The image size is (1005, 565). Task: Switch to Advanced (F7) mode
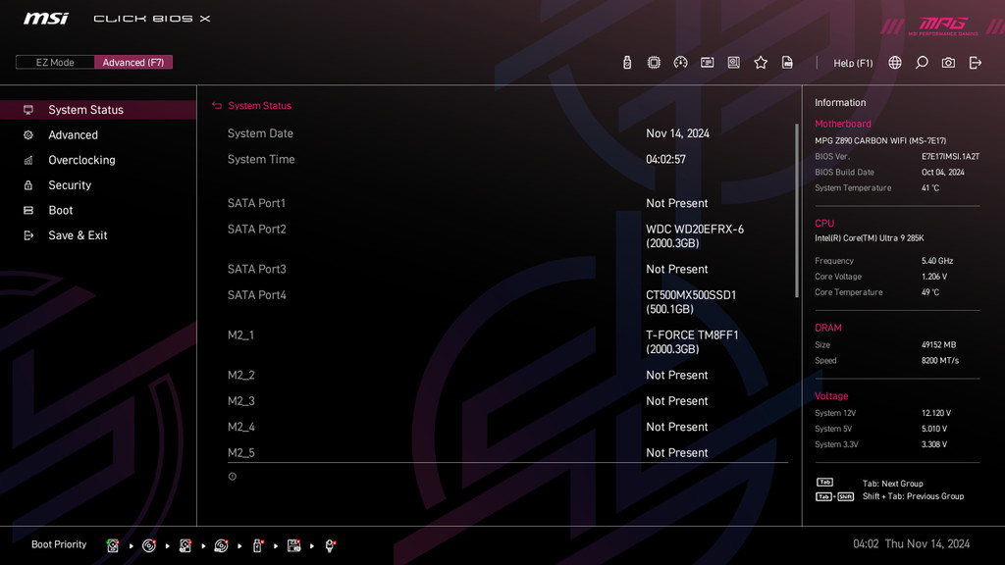click(133, 62)
